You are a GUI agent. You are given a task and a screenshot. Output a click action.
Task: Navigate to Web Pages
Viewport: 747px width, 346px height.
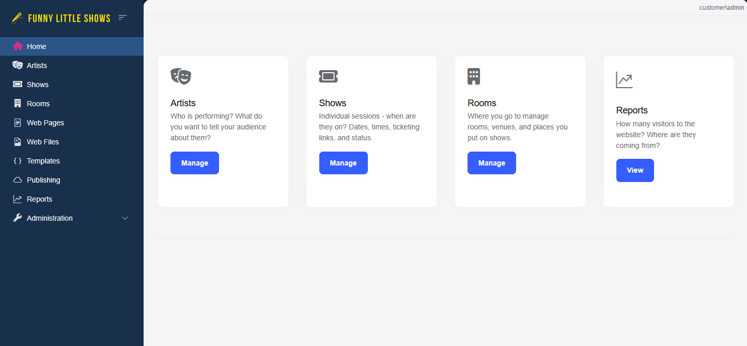tap(72, 123)
